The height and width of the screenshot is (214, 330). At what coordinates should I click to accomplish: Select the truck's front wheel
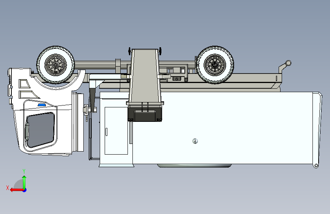point(56,65)
